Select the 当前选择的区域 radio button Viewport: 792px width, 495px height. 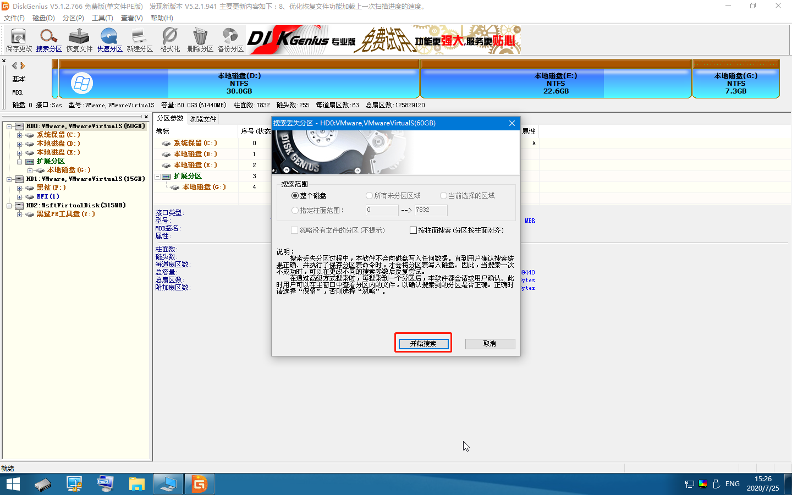[x=443, y=196]
